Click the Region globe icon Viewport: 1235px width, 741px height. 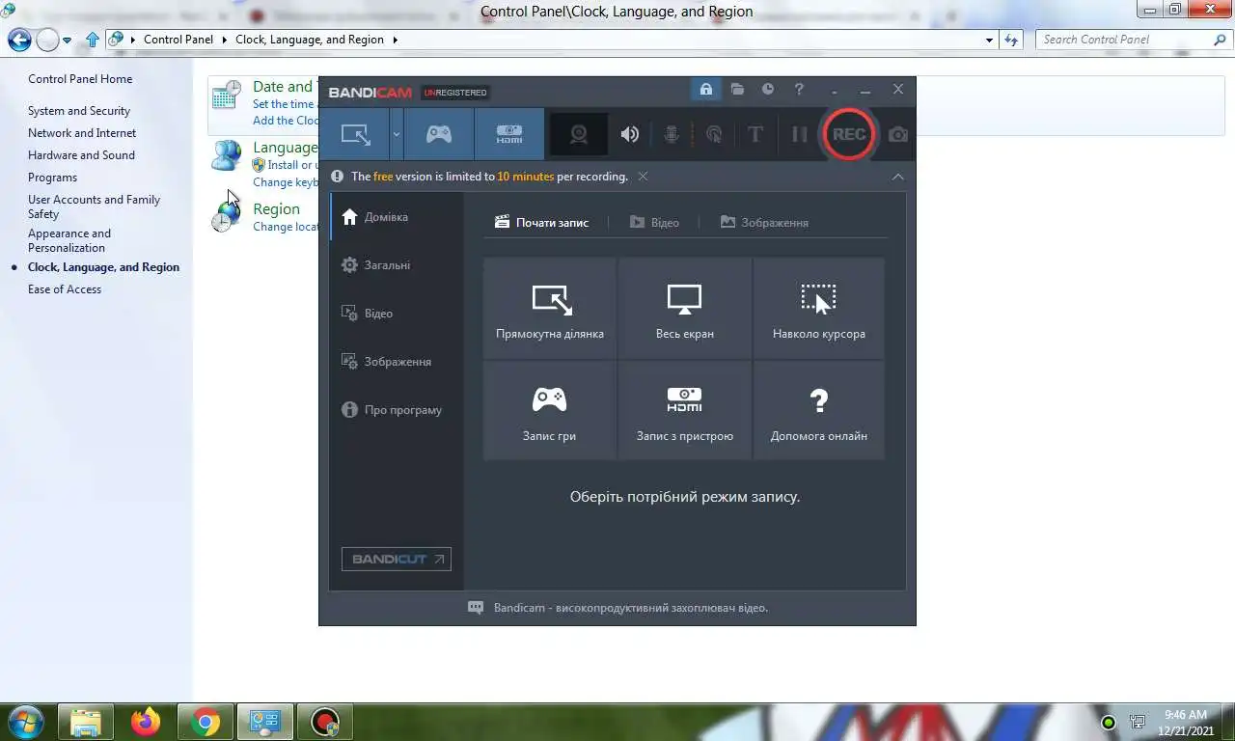[227, 217]
